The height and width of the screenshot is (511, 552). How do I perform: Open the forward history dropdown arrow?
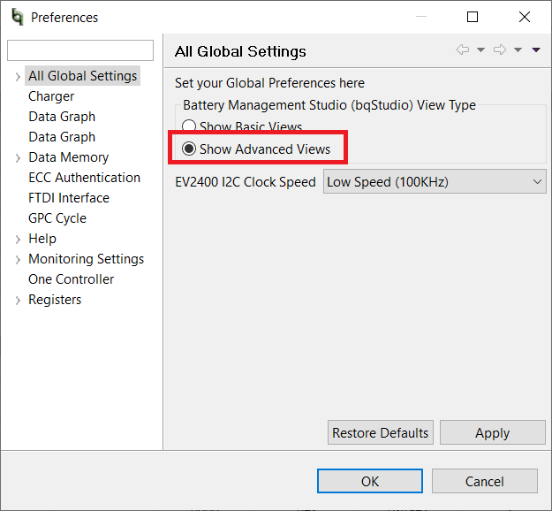click(518, 50)
